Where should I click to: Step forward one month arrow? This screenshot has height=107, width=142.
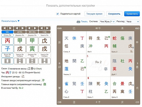tap(35, 28)
